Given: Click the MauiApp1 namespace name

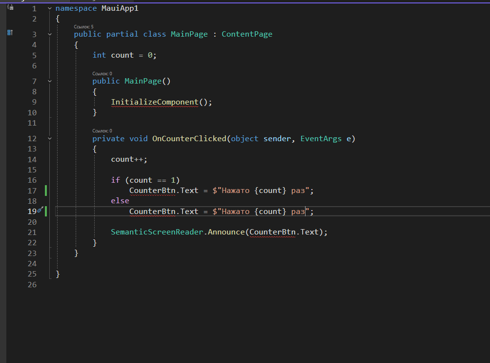Looking at the screenshot, I should (120, 8).
